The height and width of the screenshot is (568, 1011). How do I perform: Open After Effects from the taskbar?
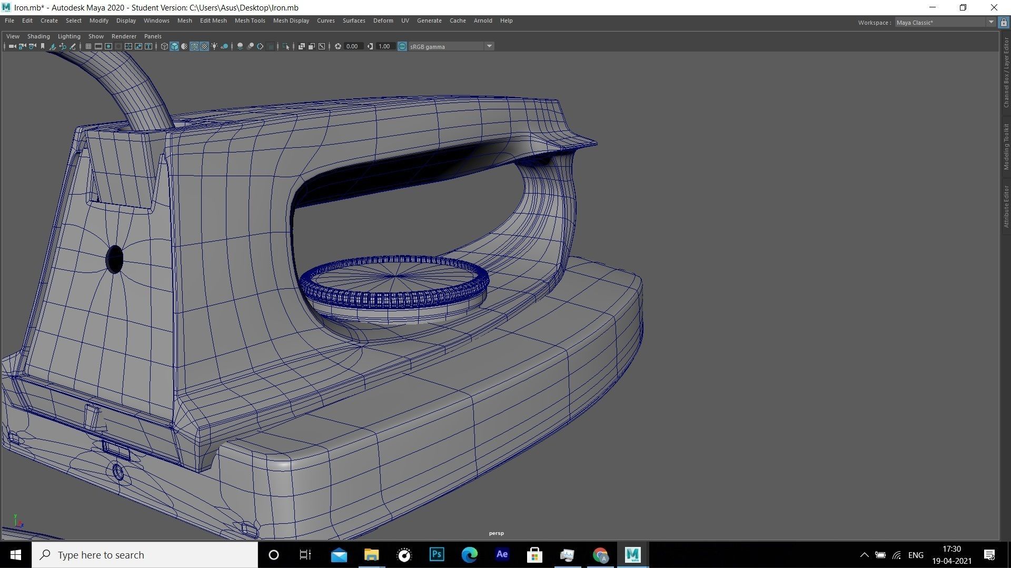(502, 554)
